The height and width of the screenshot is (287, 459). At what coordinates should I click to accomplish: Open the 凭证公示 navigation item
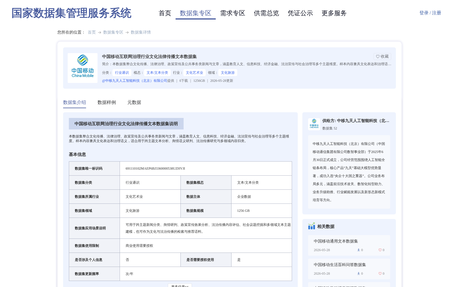[x=300, y=13]
